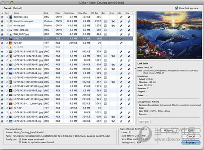Click the resolution icon for LO765423-id19236341.jpg
This screenshot has height=150, width=204.
(105, 78)
